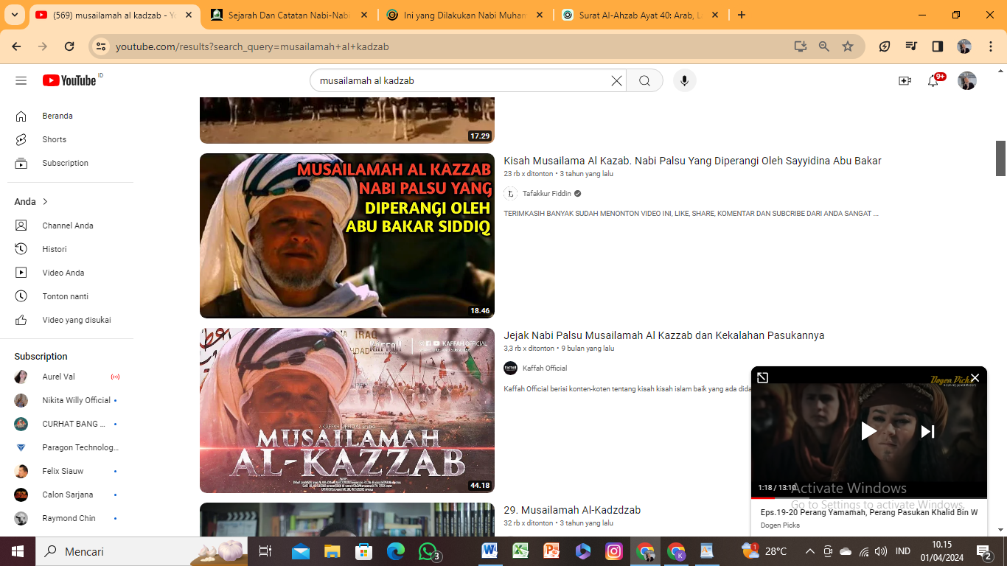Open miniplayer title Eps.19-20 Perang Yamamah
The image size is (1007, 566).
[x=869, y=512]
